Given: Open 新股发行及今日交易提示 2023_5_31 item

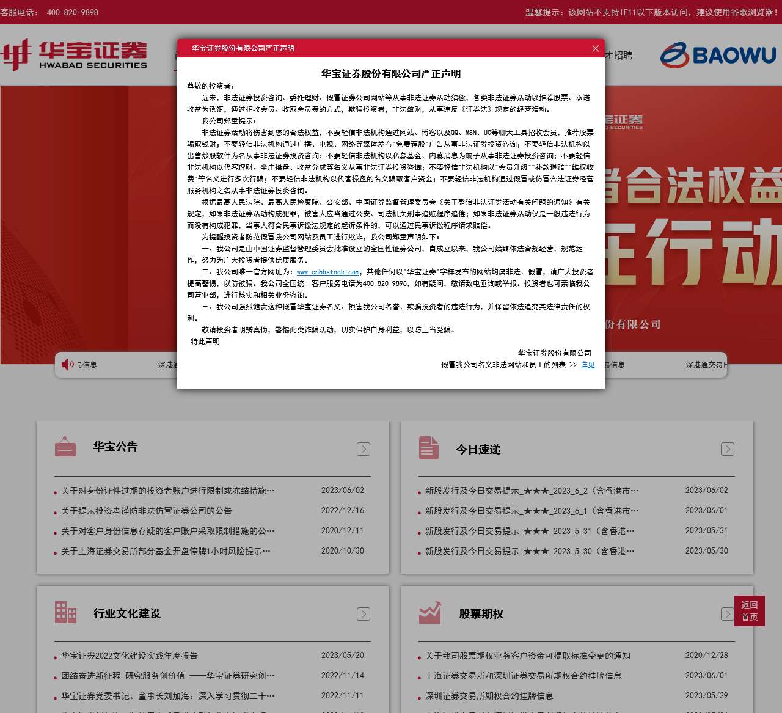Looking at the screenshot, I should point(530,531).
